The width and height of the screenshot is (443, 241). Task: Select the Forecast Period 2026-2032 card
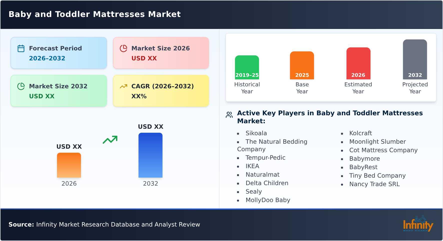tap(59, 53)
